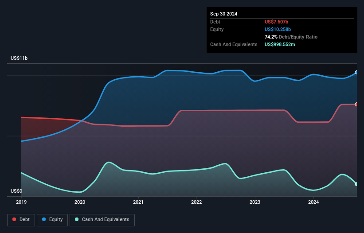Click the Cash And Equivalents tooltip label
This screenshot has height=233, width=364.
tap(234, 44)
